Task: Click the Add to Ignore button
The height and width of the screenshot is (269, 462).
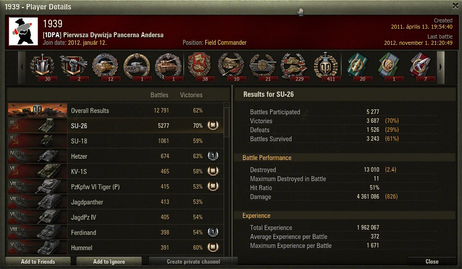Action: (109, 261)
